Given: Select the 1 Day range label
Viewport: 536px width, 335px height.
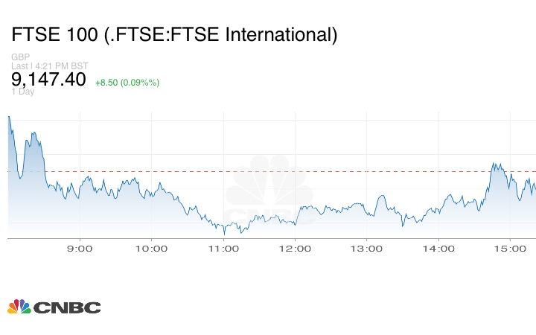Looking at the screenshot, I should [x=22, y=92].
